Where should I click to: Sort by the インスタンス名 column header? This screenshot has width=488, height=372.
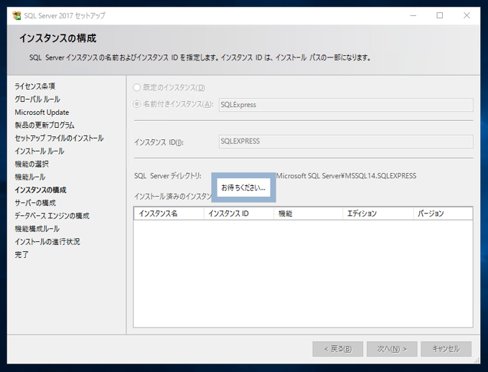click(x=169, y=214)
